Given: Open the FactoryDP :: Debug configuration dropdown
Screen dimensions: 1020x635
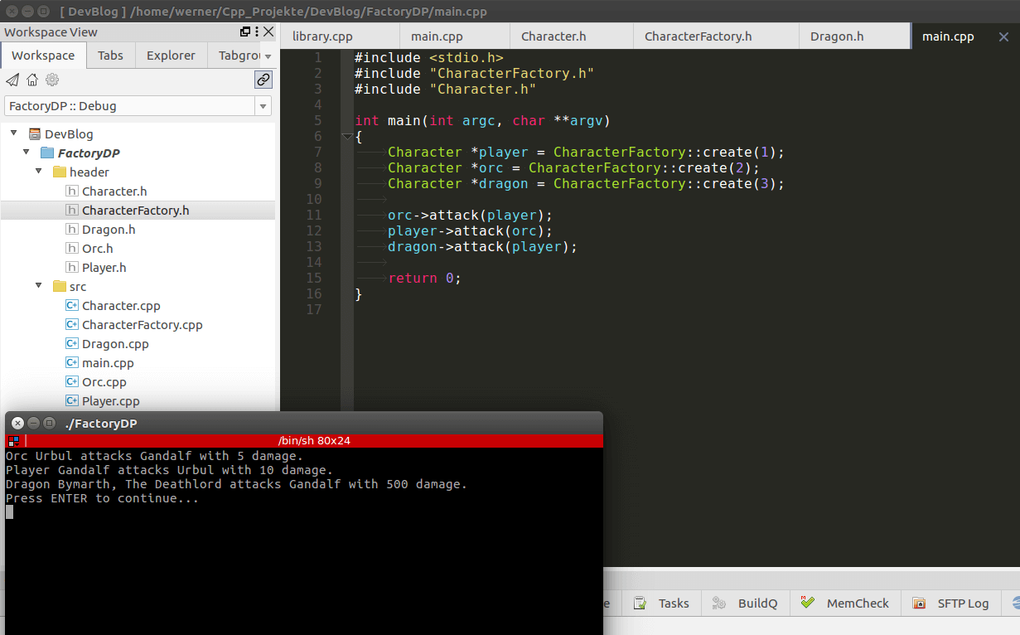Looking at the screenshot, I should click(262, 106).
